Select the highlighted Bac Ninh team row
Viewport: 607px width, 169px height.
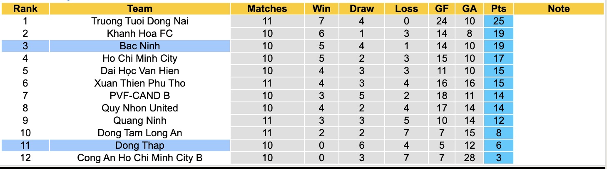pos(140,46)
